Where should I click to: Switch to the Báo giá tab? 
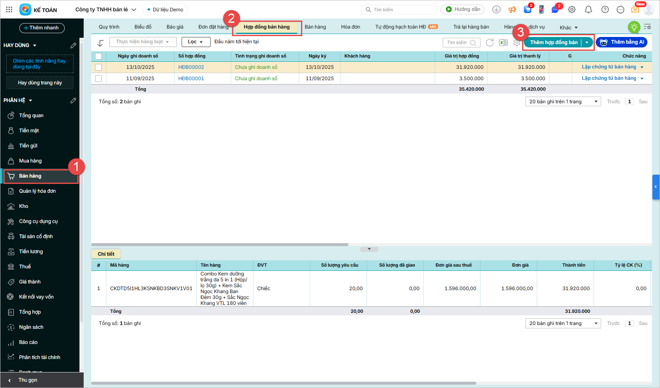(175, 27)
